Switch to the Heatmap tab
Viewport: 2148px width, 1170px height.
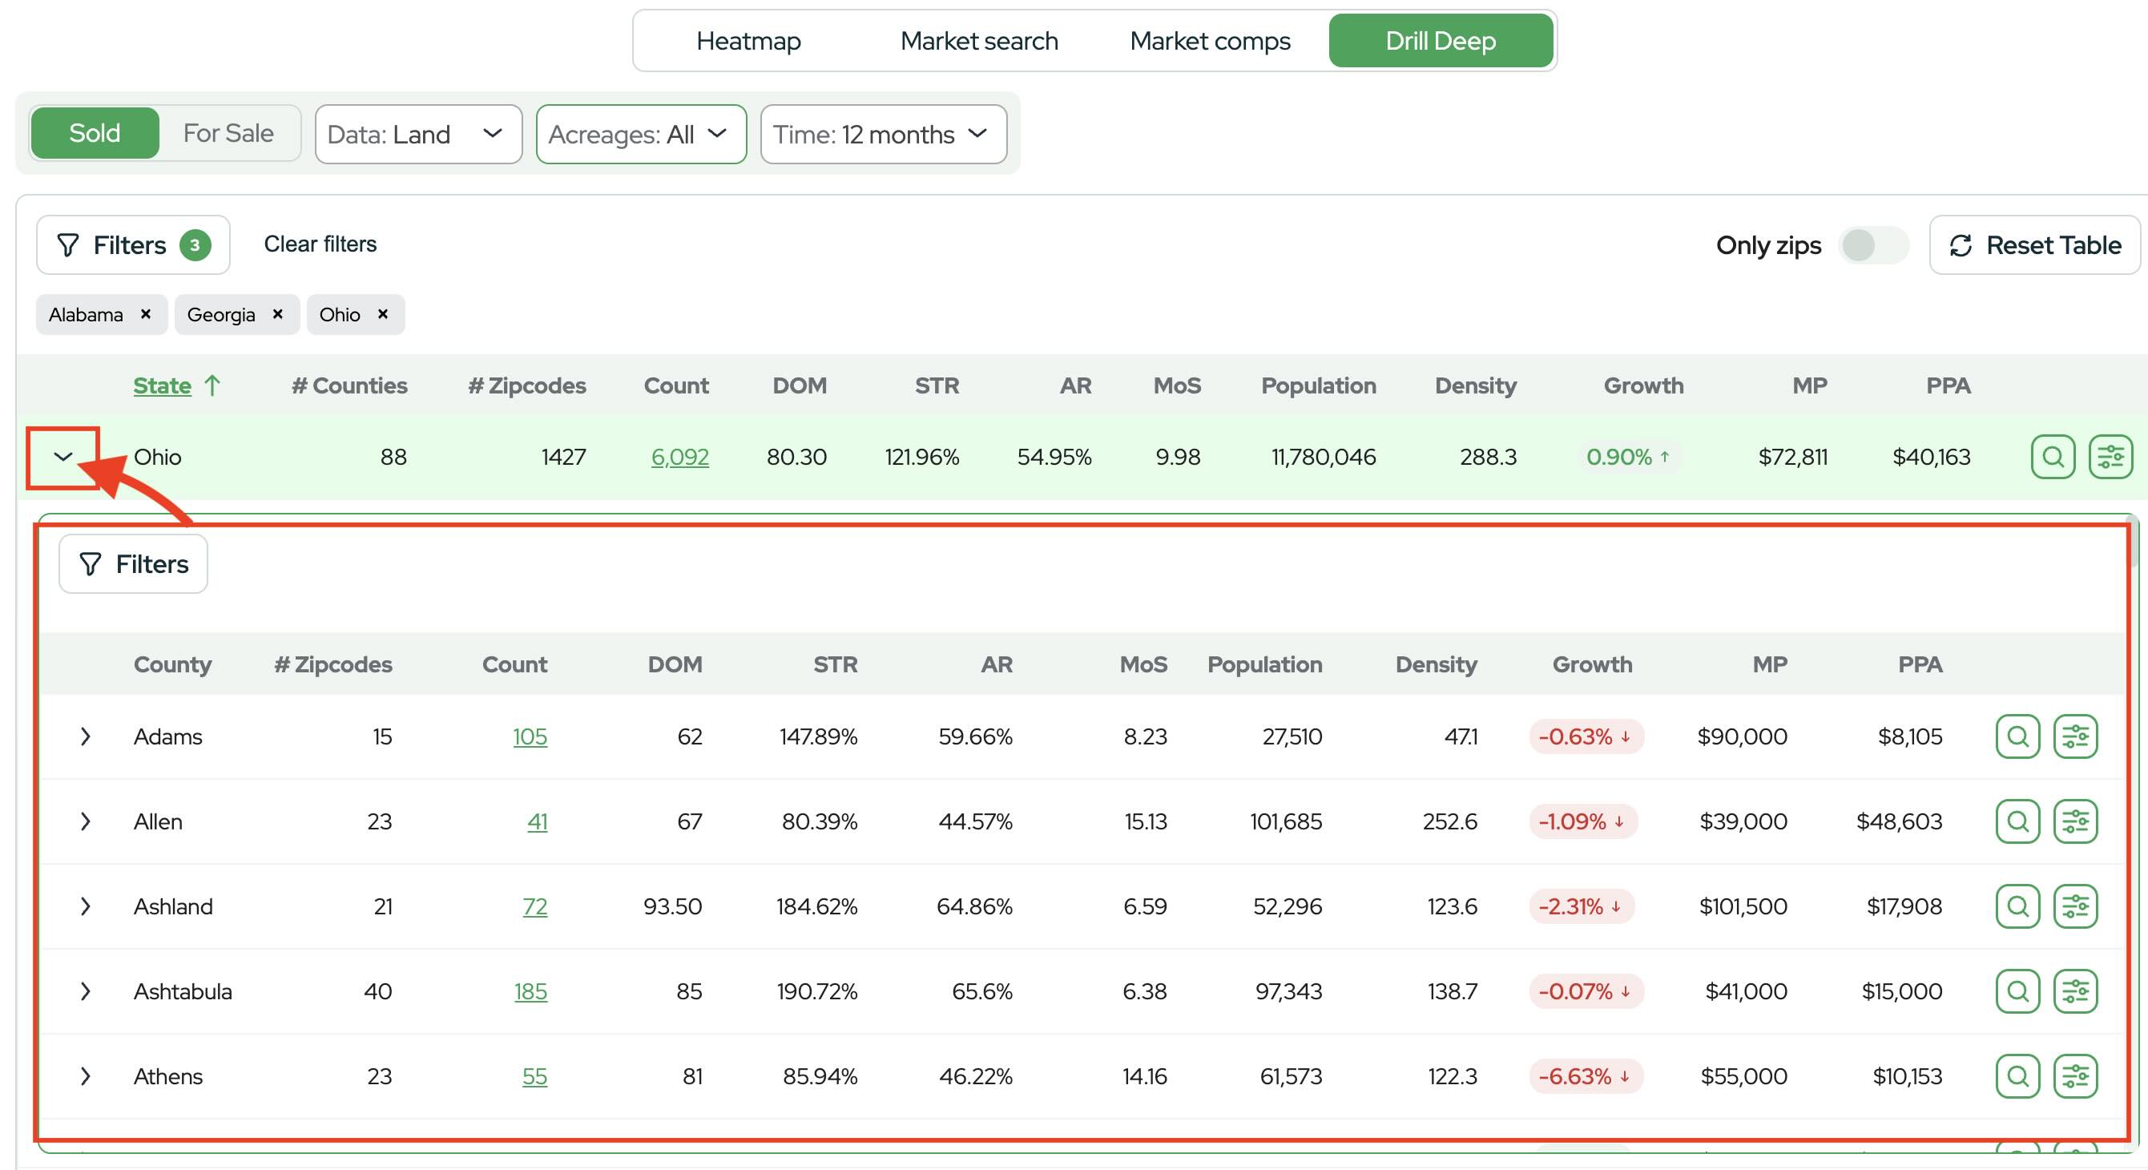coord(748,41)
